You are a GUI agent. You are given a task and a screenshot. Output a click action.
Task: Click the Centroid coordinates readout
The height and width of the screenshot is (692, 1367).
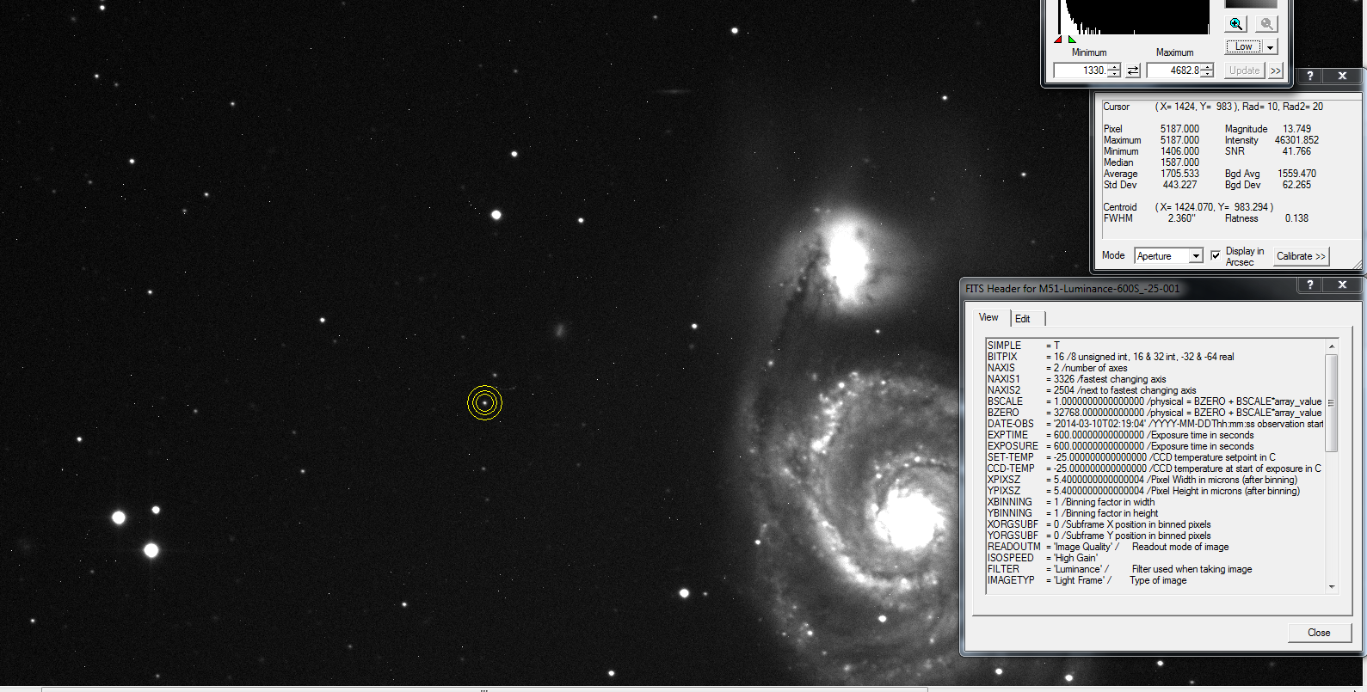click(x=1215, y=207)
